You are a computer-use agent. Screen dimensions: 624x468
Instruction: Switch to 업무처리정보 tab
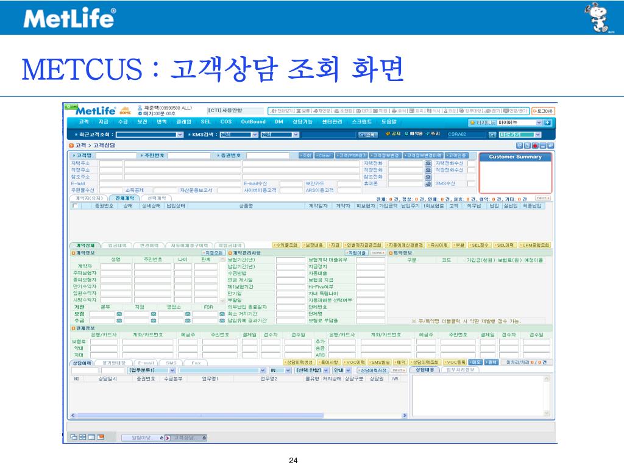(x=460, y=370)
